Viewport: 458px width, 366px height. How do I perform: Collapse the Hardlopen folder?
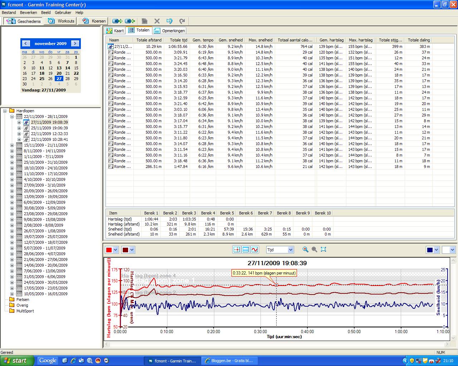click(5, 111)
